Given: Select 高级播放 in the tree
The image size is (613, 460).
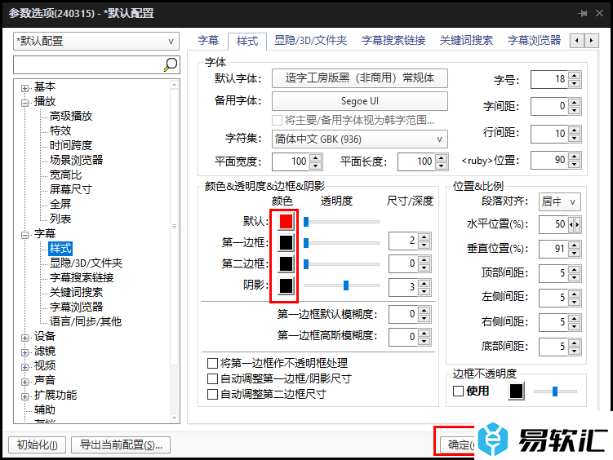Looking at the screenshot, I should [71, 116].
